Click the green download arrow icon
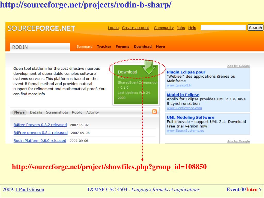The width and height of the screenshot is (264, 198). click(149, 68)
